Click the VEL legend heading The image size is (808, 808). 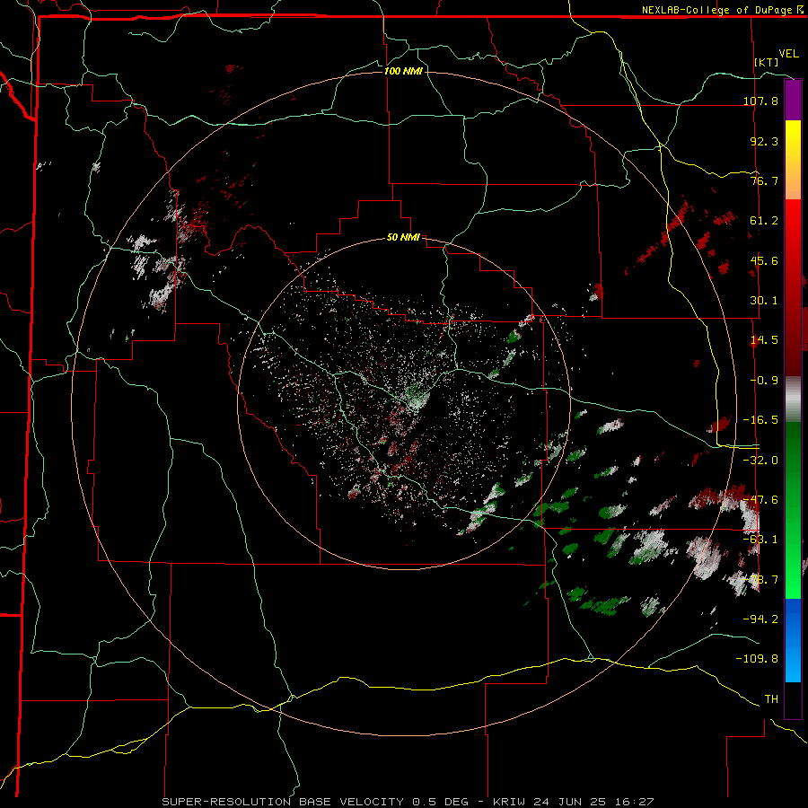pyautogui.click(x=788, y=54)
